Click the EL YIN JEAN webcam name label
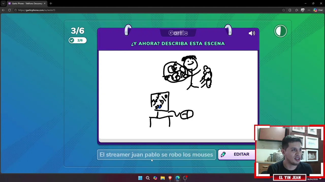 (290, 177)
